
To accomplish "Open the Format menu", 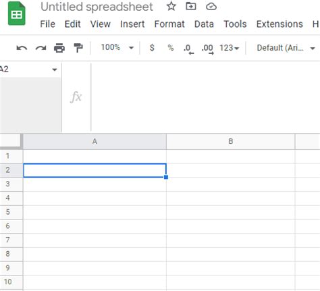I will [169, 24].
